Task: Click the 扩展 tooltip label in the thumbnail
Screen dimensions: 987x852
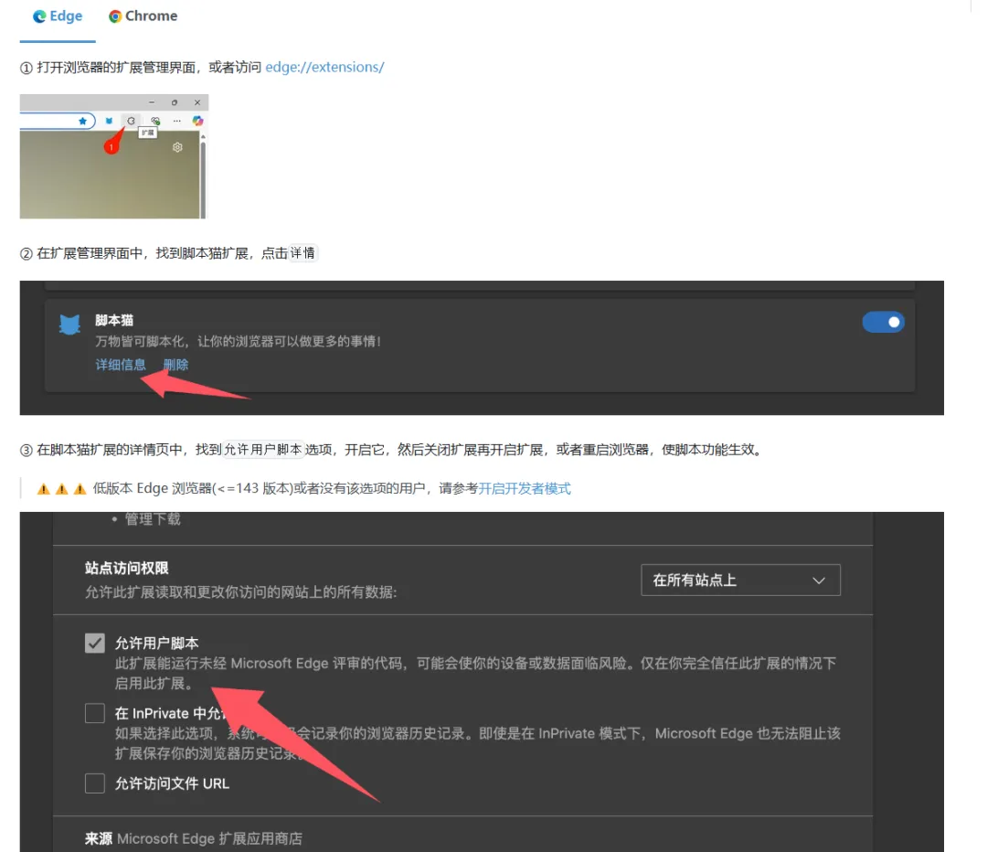Action: coord(147,133)
